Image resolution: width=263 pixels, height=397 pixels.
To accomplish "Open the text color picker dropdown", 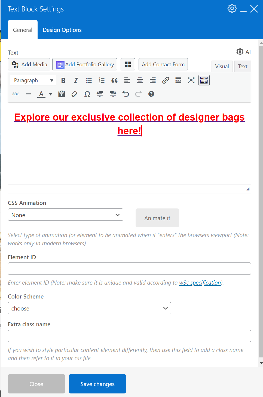I will 51,94.
